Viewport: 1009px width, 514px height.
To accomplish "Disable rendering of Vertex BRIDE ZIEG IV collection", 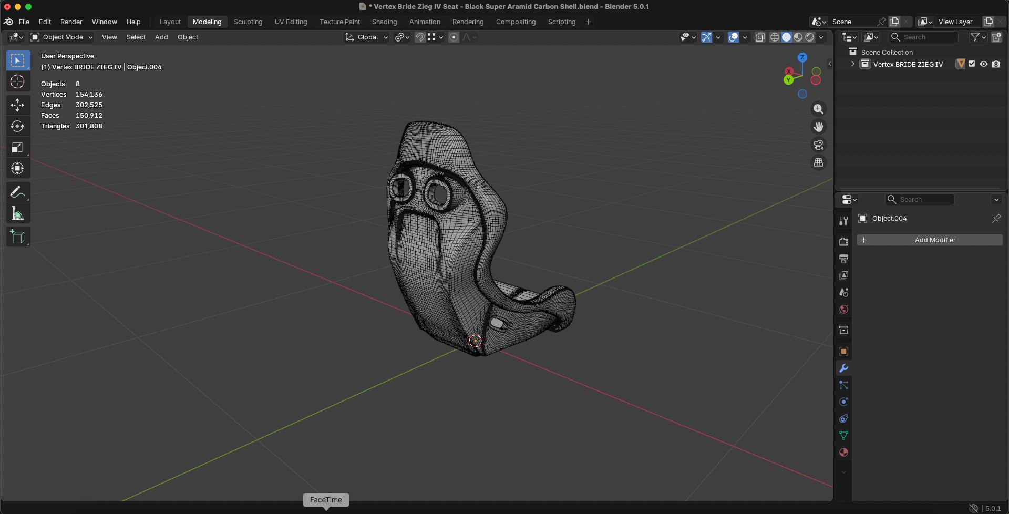I will pos(996,64).
